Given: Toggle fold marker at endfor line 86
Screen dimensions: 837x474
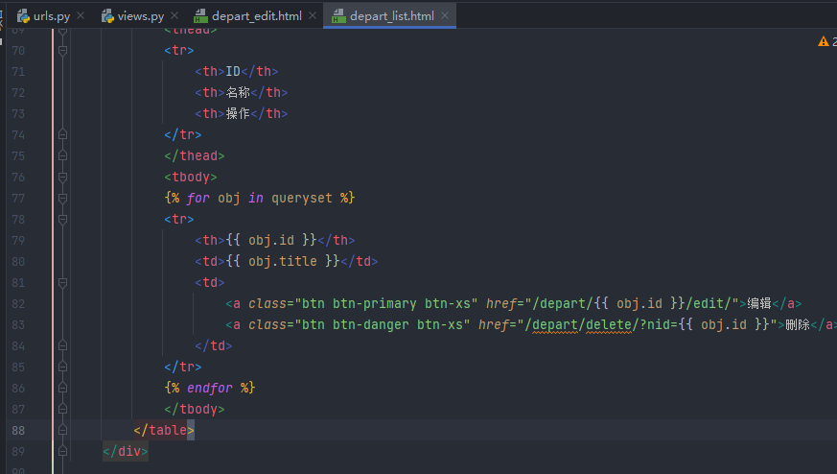Looking at the screenshot, I should 62,388.
